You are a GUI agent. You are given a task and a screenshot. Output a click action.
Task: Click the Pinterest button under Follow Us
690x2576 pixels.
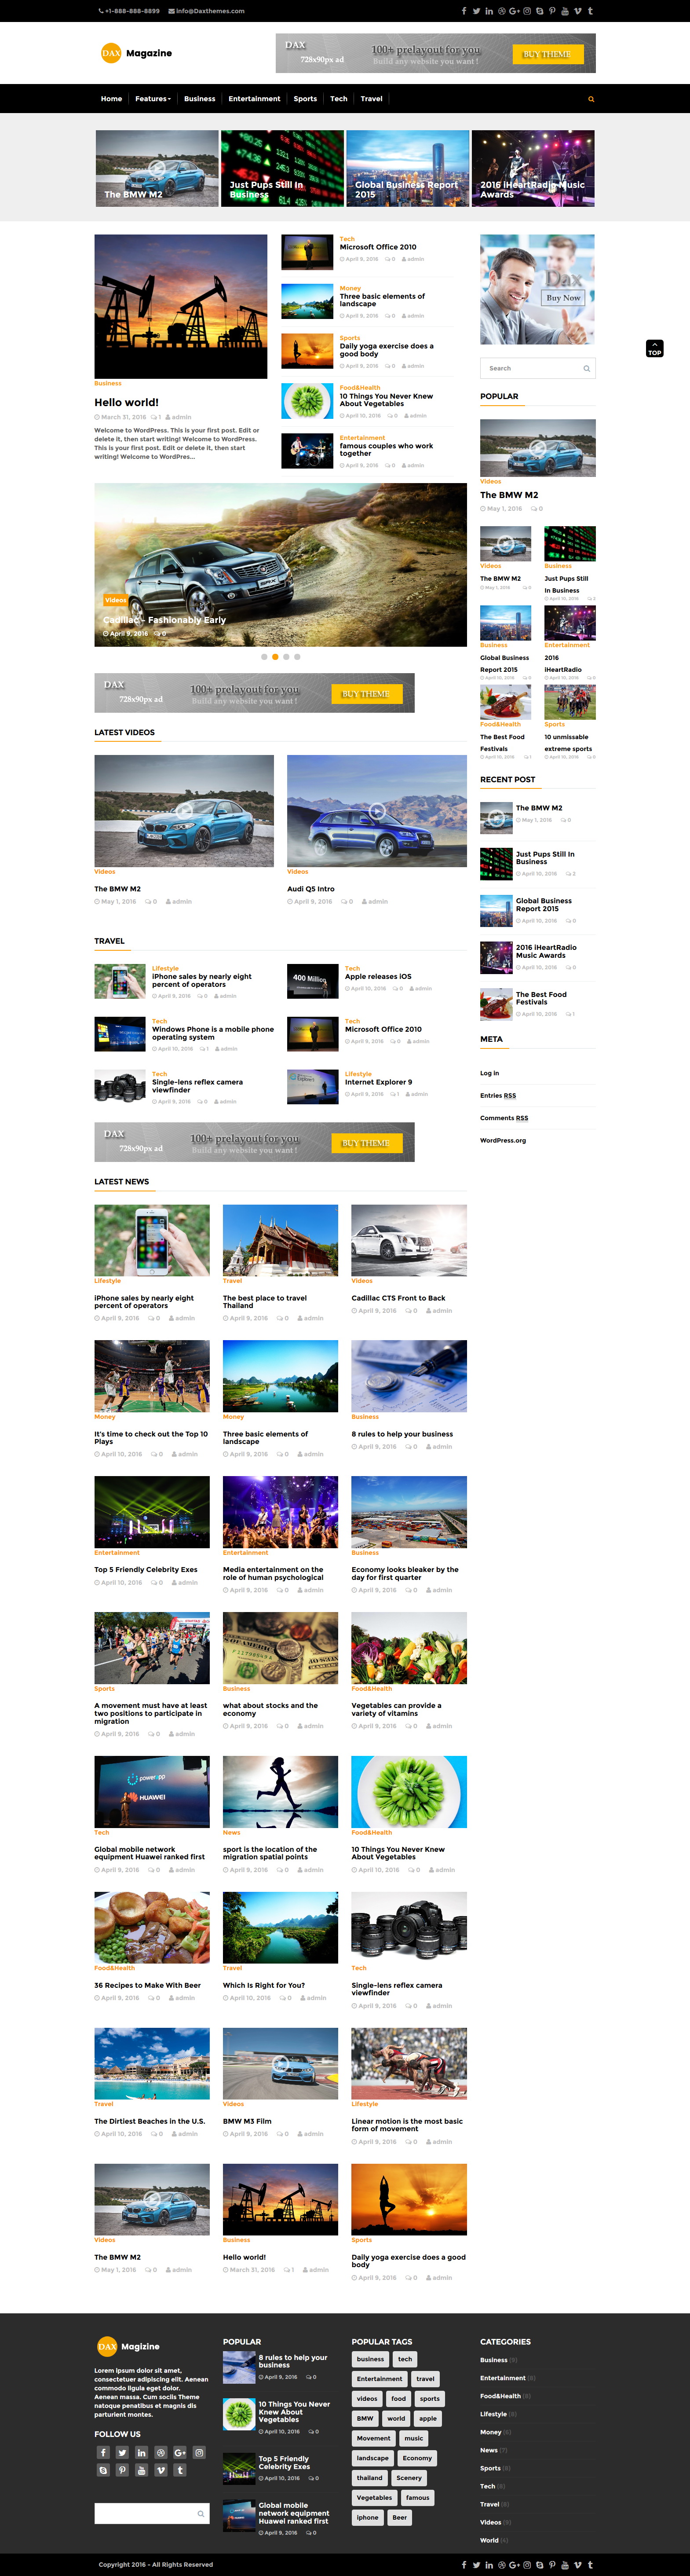pos(122,2470)
